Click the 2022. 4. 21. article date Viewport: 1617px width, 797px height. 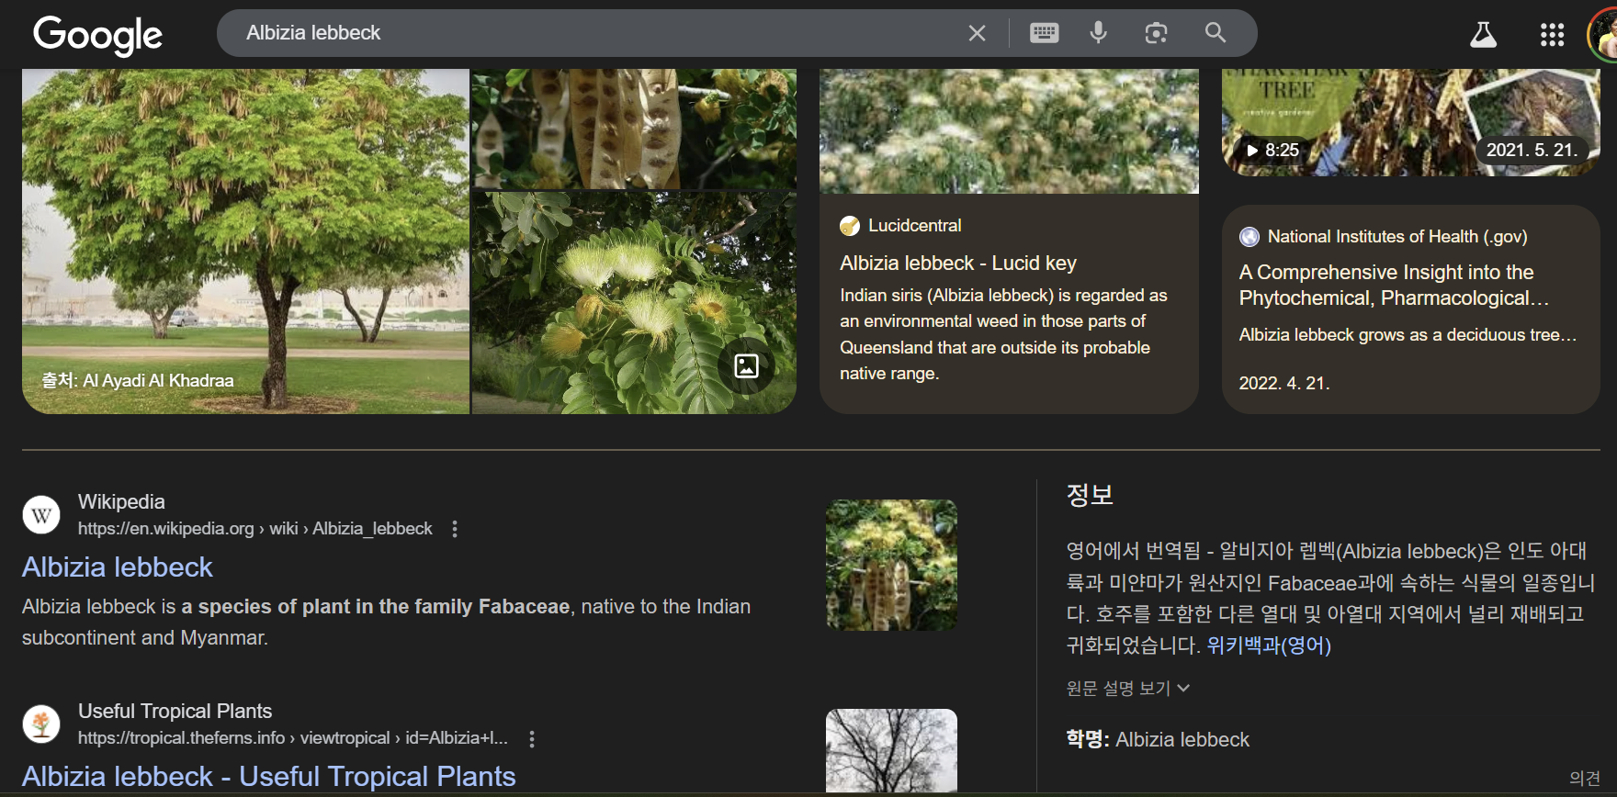pyautogui.click(x=1284, y=383)
